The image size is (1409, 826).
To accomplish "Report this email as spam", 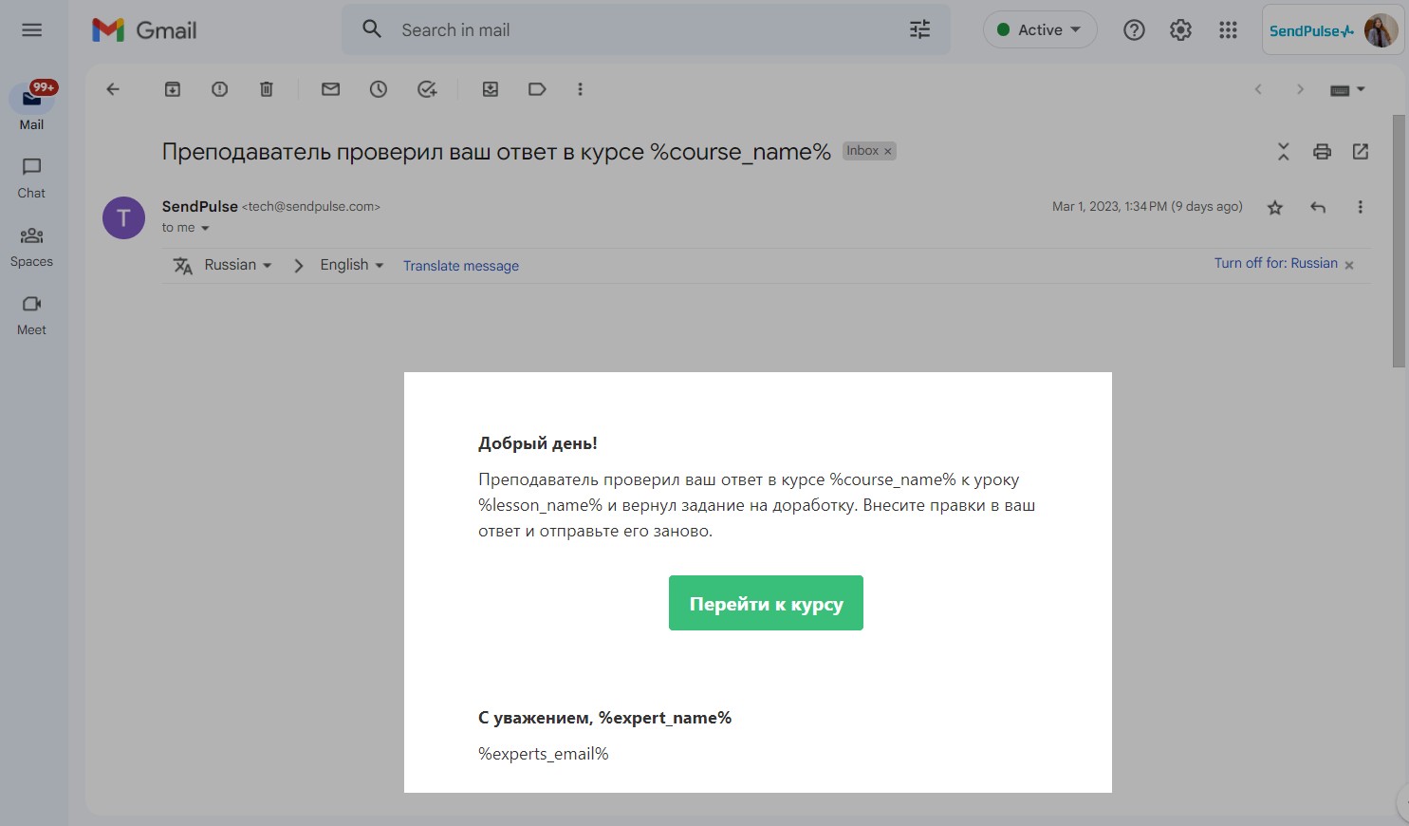I will coord(219,89).
